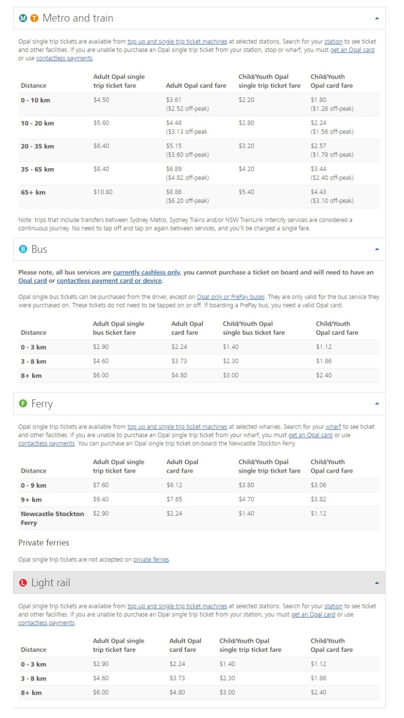Click the teal Metro M icon

pyautogui.click(x=23, y=19)
